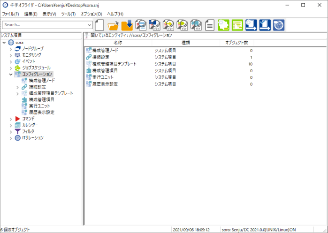Expand the フィルタ node
The width and height of the screenshot is (328, 233).
click(11, 132)
